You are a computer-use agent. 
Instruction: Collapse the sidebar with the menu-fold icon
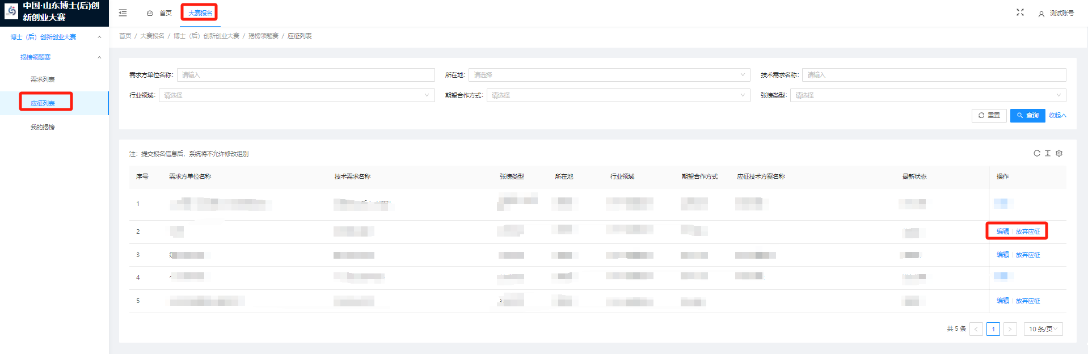tap(123, 13)
